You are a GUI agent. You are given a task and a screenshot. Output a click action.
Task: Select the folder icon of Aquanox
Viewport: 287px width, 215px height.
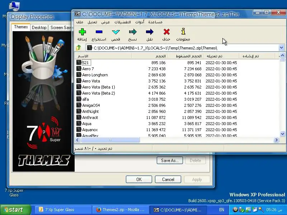[79, 130]
